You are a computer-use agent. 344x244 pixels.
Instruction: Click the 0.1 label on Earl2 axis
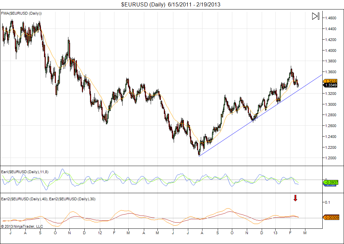click(x=327, y=202)
